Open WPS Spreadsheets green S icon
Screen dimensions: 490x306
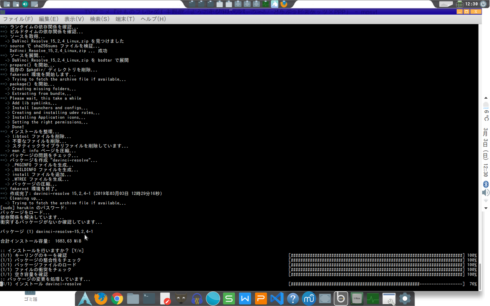pos(229,298)
